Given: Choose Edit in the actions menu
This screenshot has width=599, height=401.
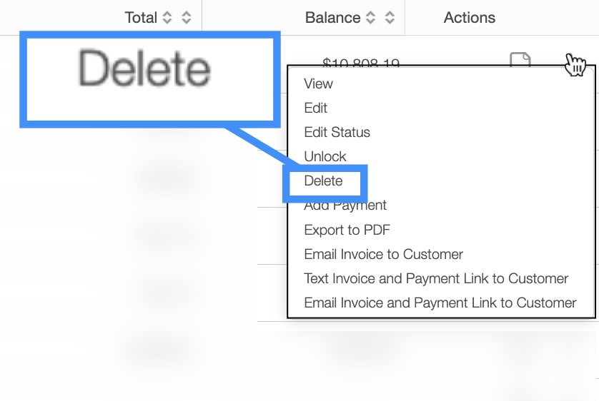Looking at the screenshot, I should (315, 108).
